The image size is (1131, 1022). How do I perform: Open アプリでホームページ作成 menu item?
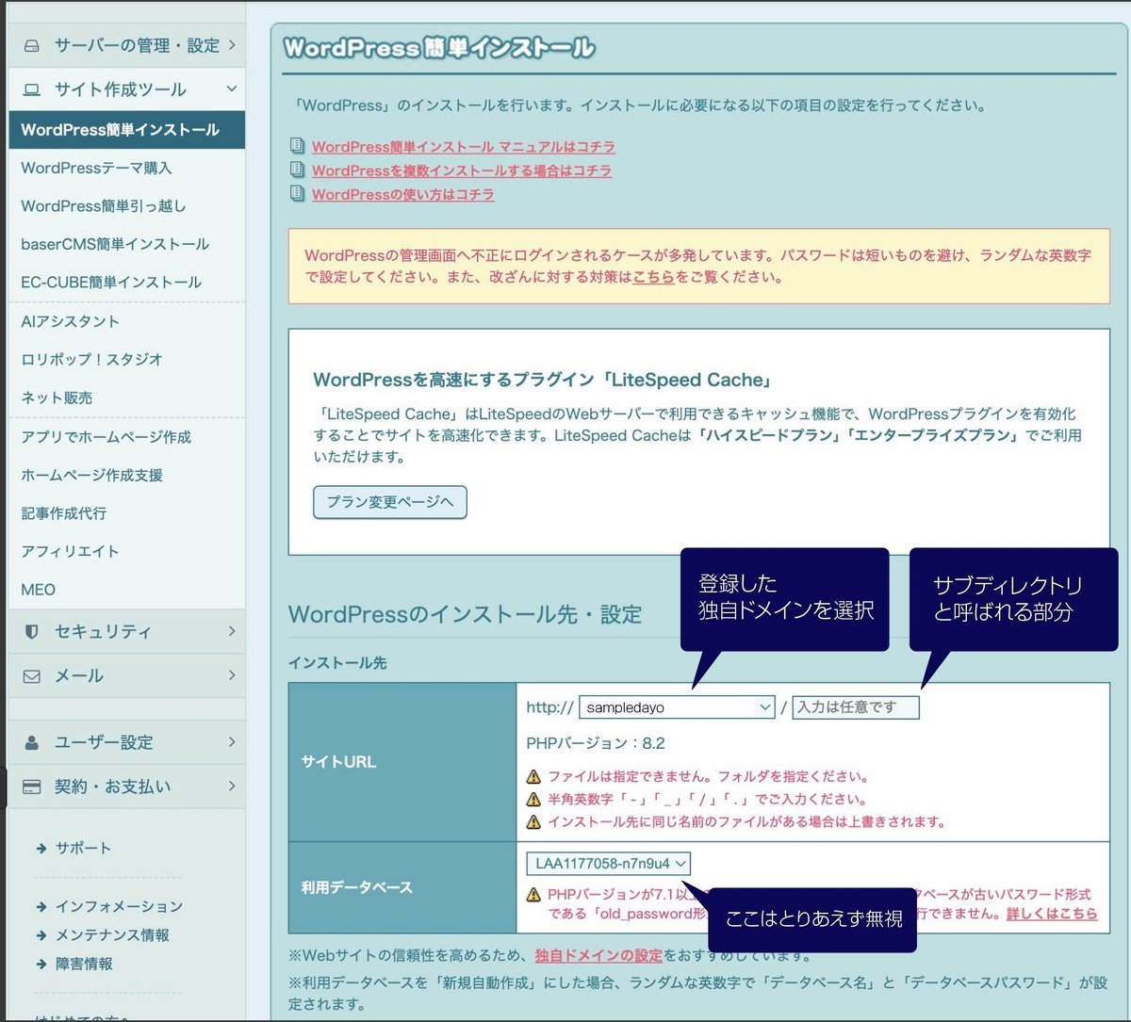pos(106,437)
